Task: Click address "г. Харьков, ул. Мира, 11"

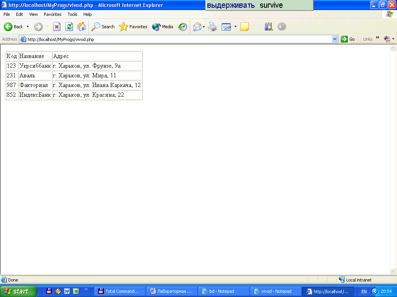Action: pos(97,75)
